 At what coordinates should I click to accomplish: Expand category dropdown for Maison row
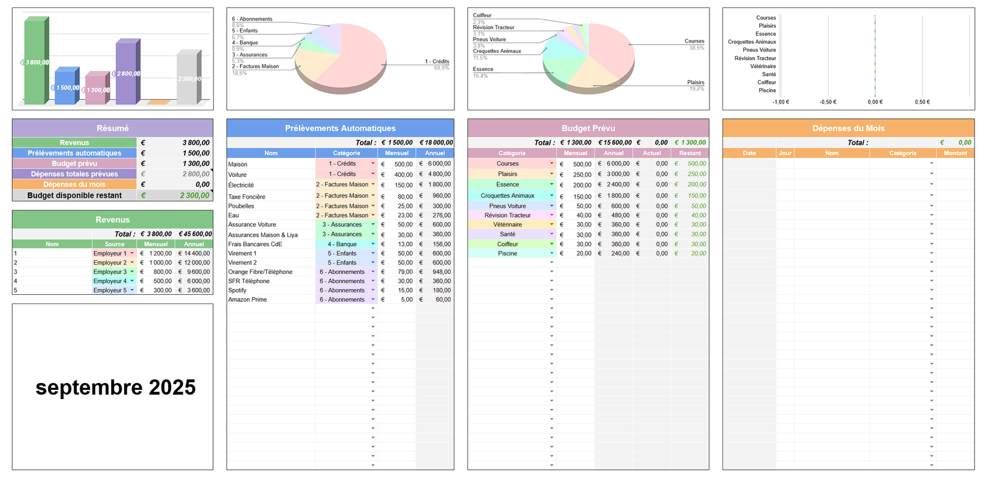coord(373,163)
